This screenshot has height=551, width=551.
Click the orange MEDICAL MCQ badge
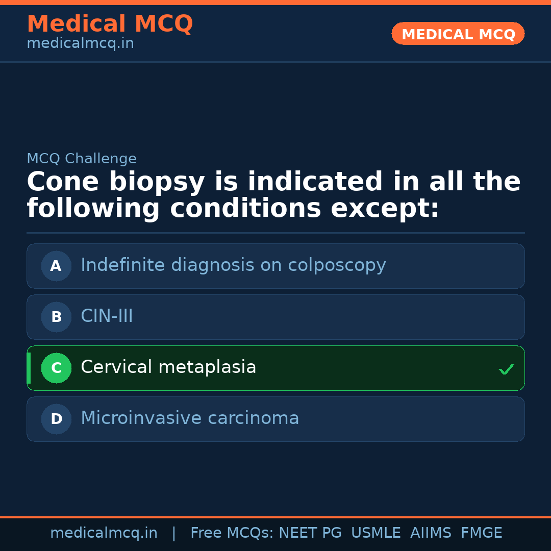tap(458, 34)
